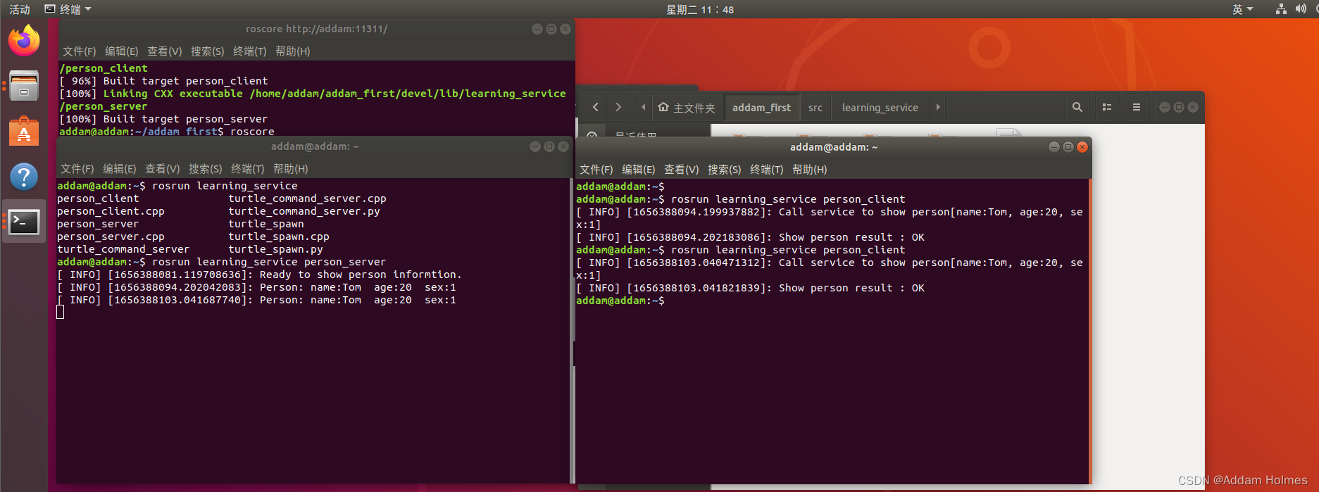Click the first 'Show person result : OK' line
This screenshot has height=492, width=1319.
point(750,237)
